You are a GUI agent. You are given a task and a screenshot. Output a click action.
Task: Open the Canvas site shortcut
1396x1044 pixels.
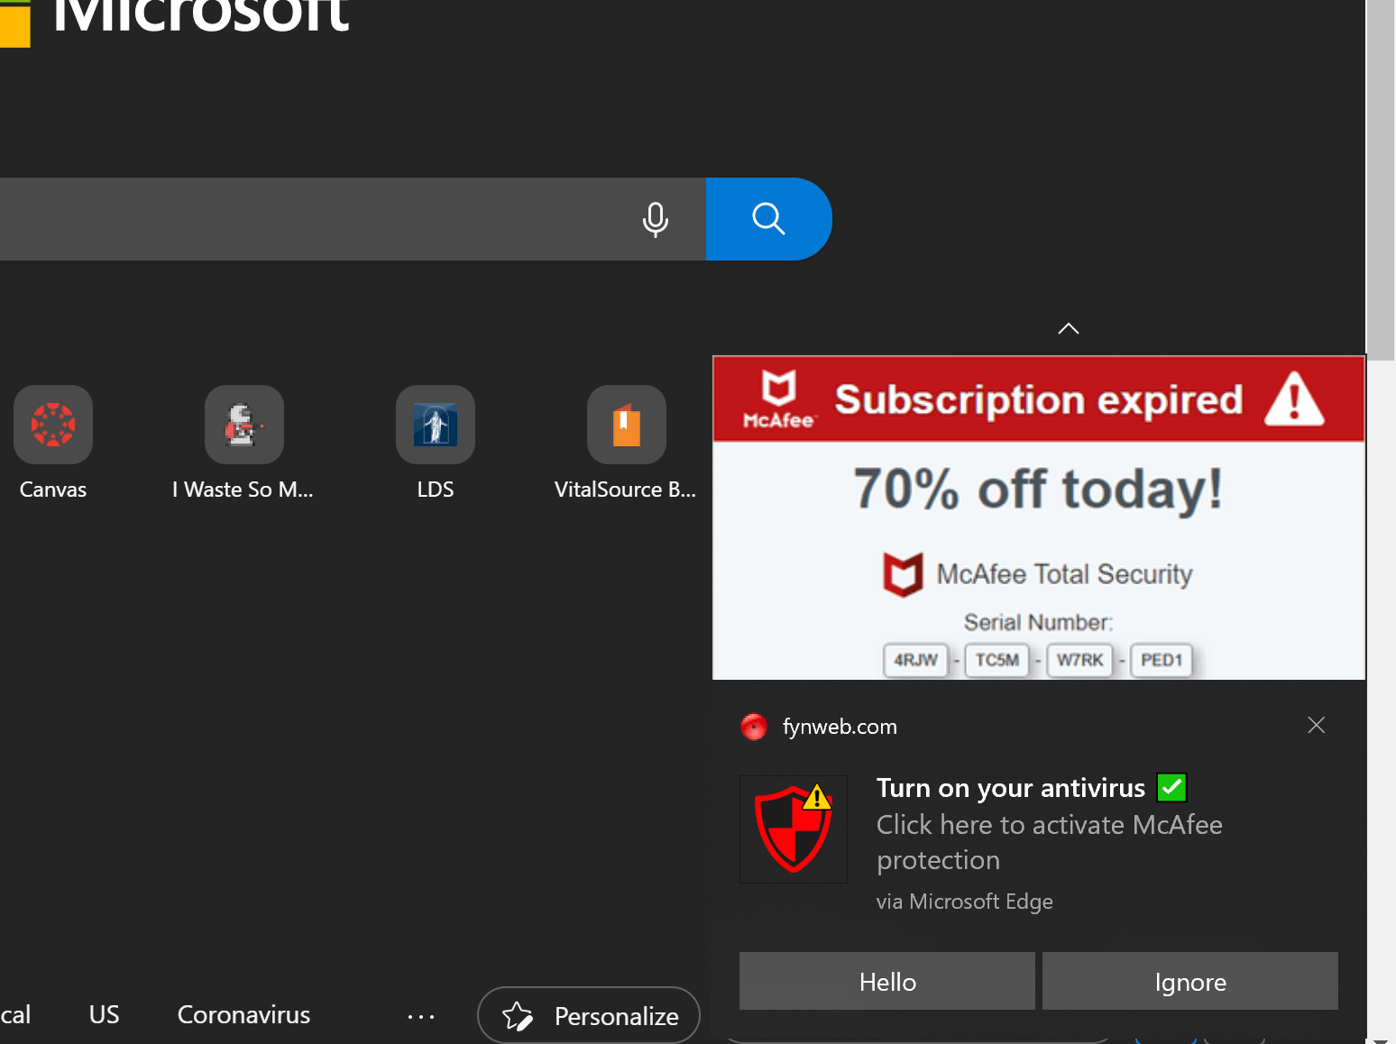pyautogui.click(x=52, y=425)
